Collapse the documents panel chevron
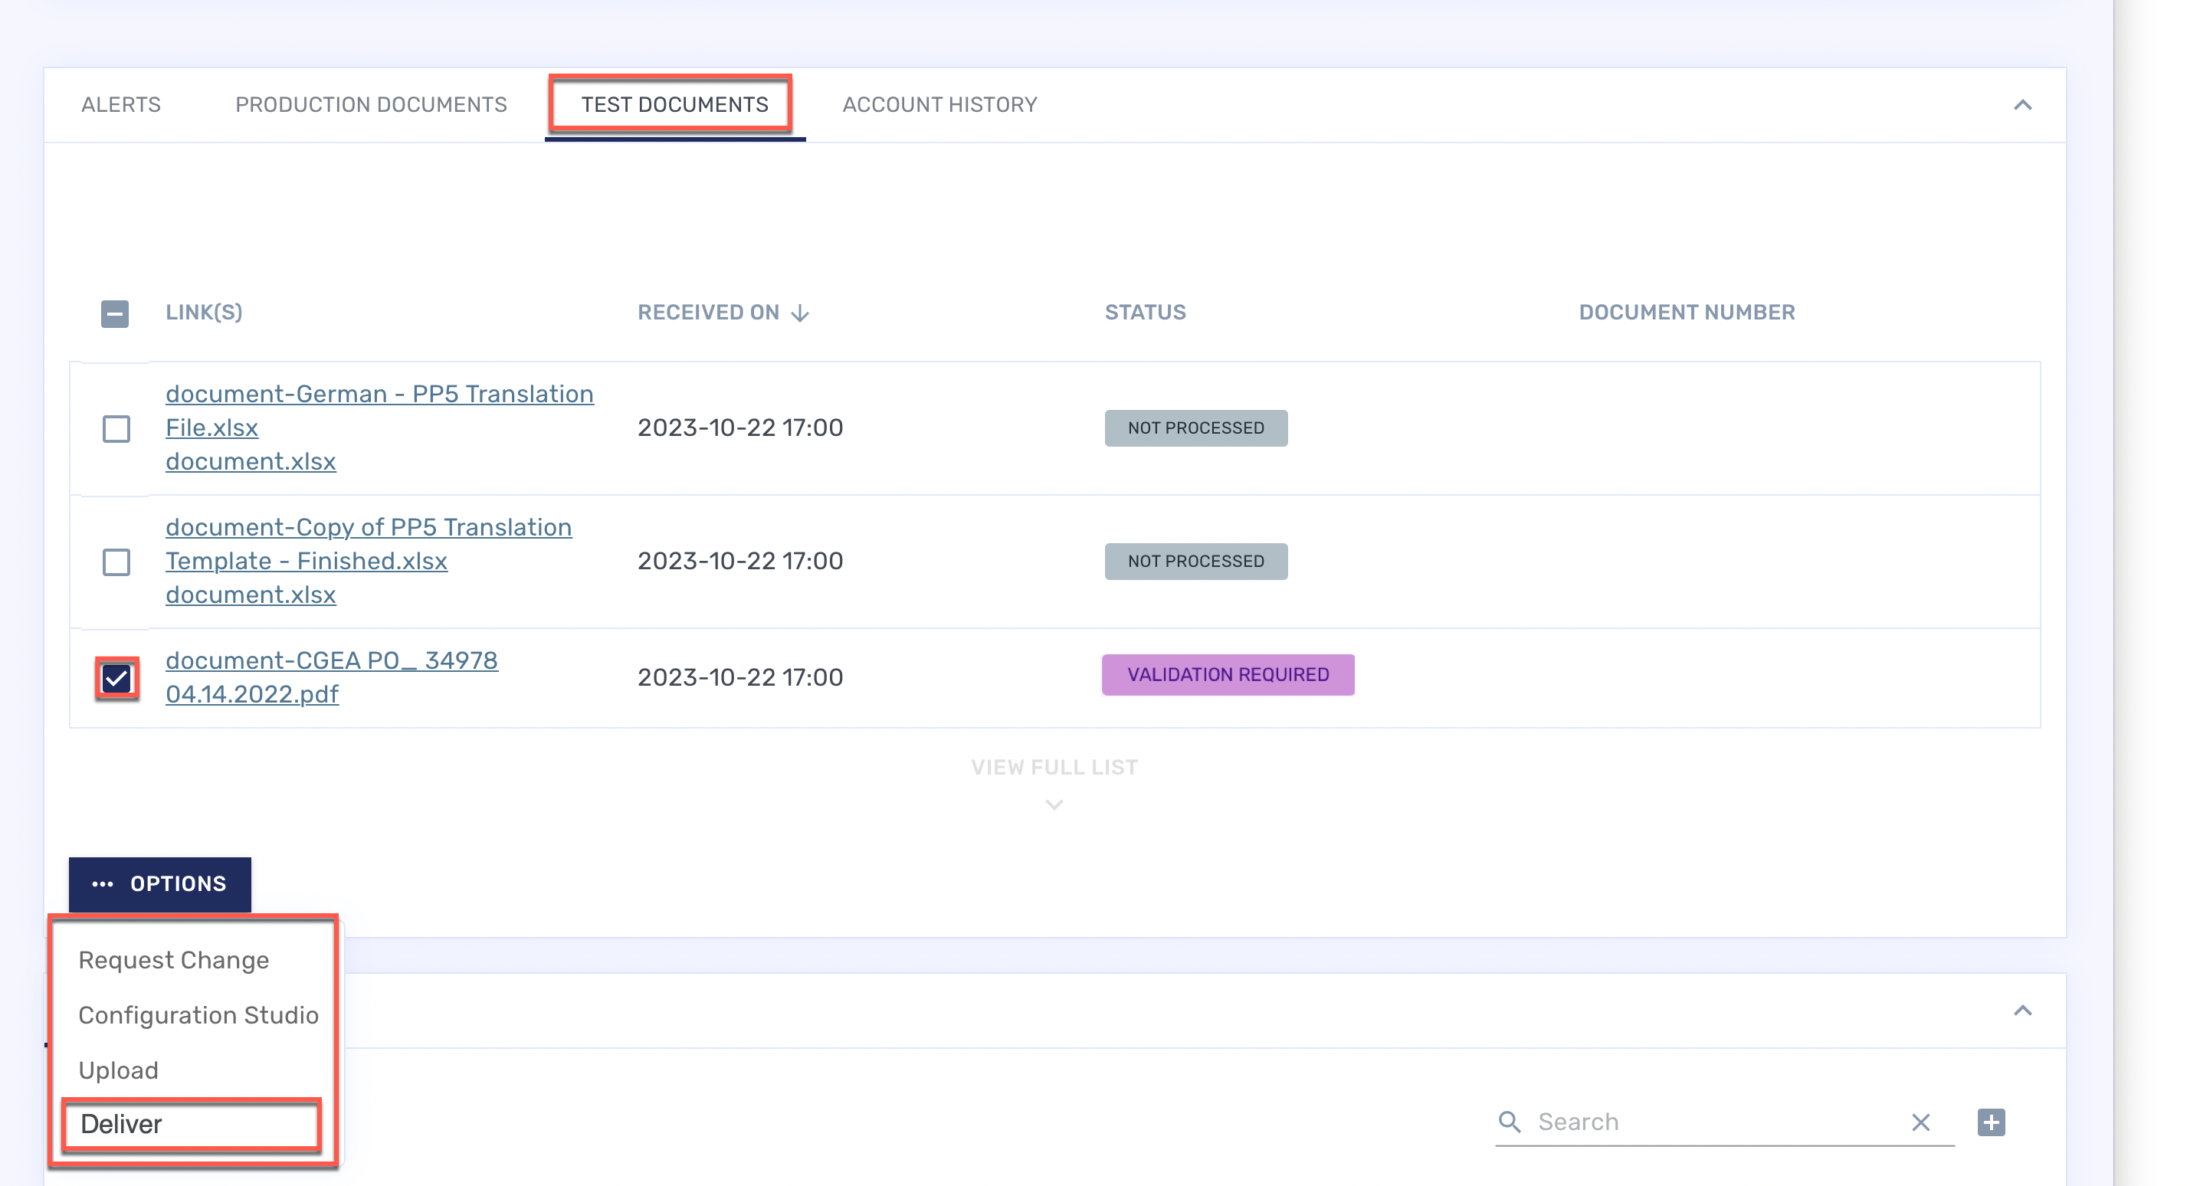The width and height of the screenshot is (2187, 1186). [x=2022, y=105]
